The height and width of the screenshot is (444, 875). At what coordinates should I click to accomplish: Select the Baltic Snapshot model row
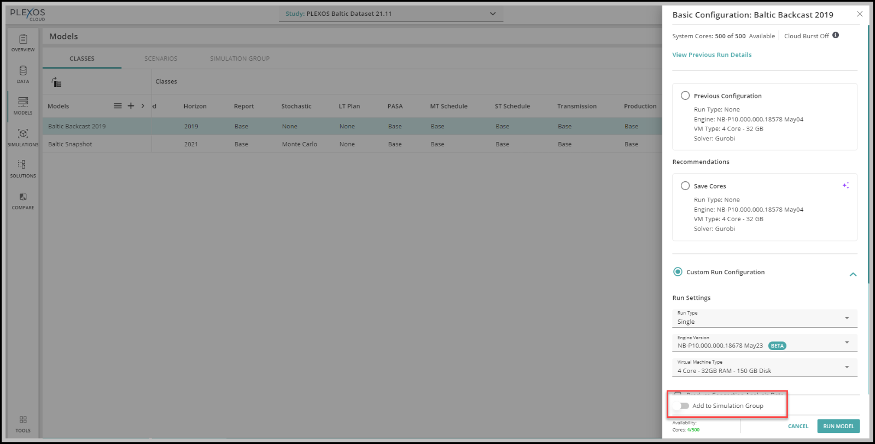(352, 144)
